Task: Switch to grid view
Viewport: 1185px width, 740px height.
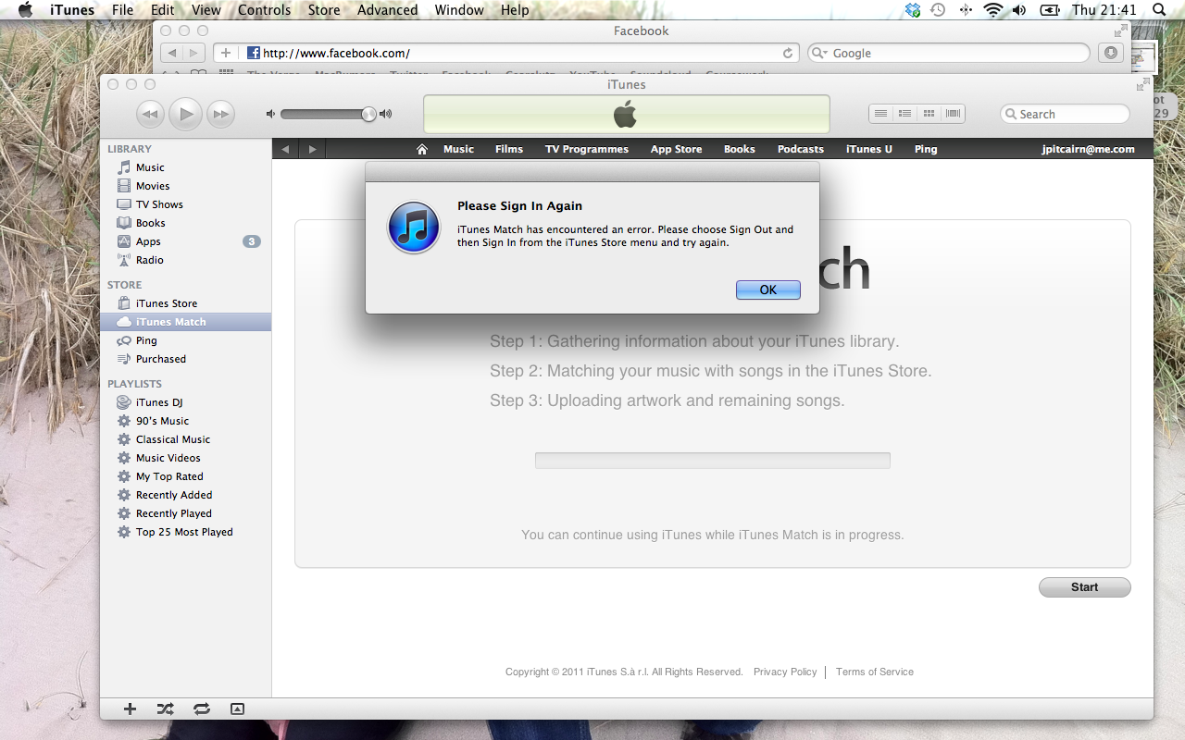Action: [929, 114]
